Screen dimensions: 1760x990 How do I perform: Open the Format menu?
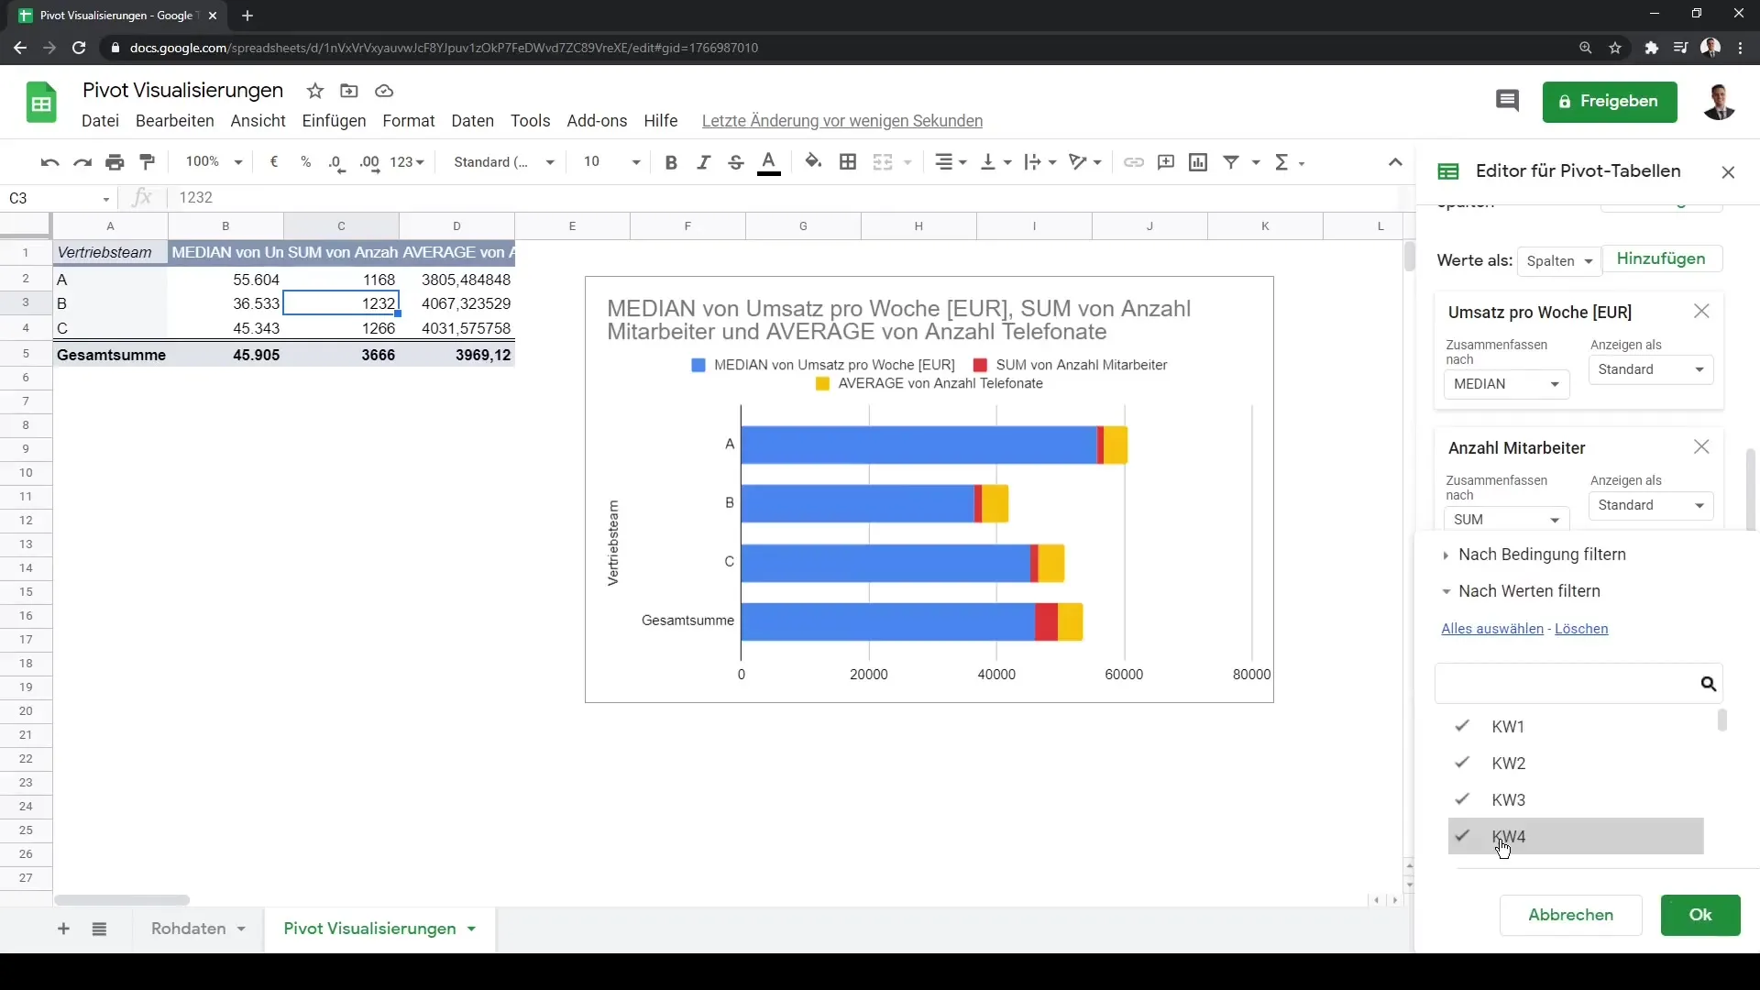click(x=408, y=121)
